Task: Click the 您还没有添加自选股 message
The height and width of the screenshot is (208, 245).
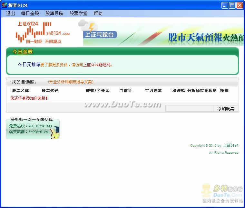Action: (x=29, y=98)
